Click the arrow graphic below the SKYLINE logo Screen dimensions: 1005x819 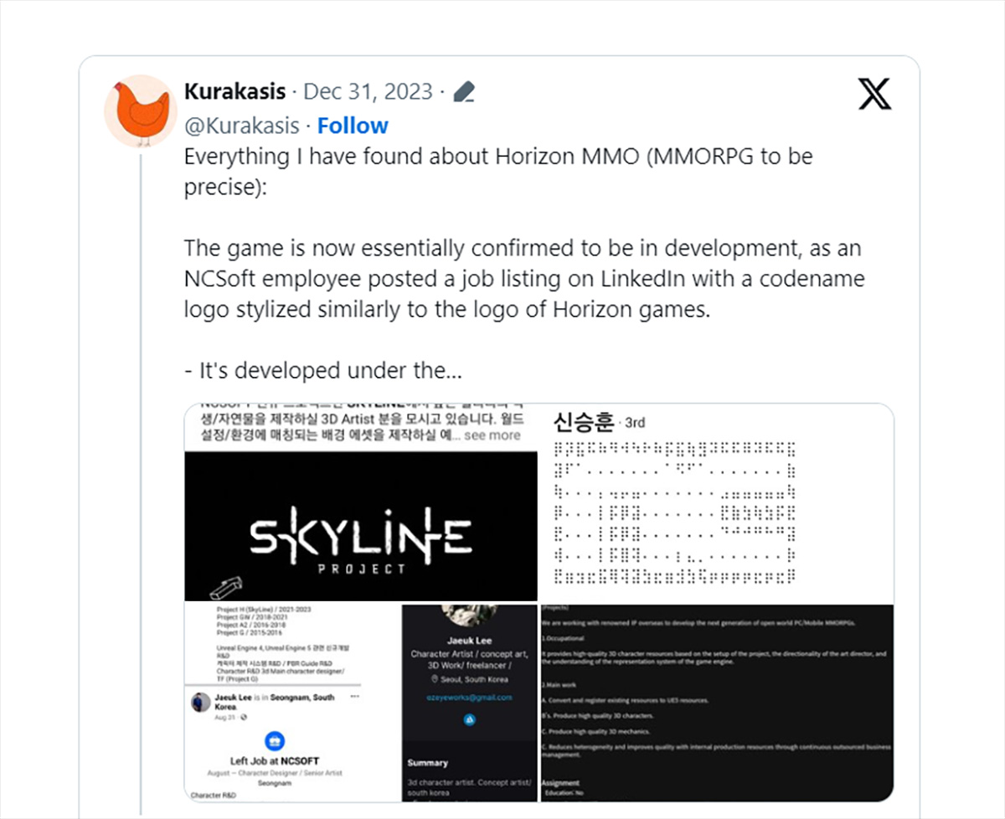coord(225,587)
